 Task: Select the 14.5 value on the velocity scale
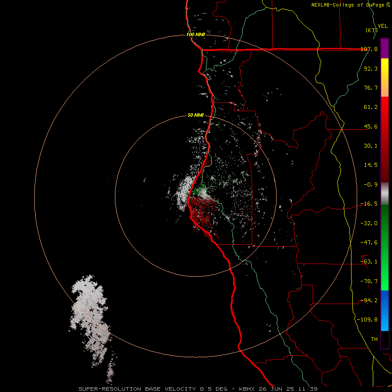click(371, 165)
